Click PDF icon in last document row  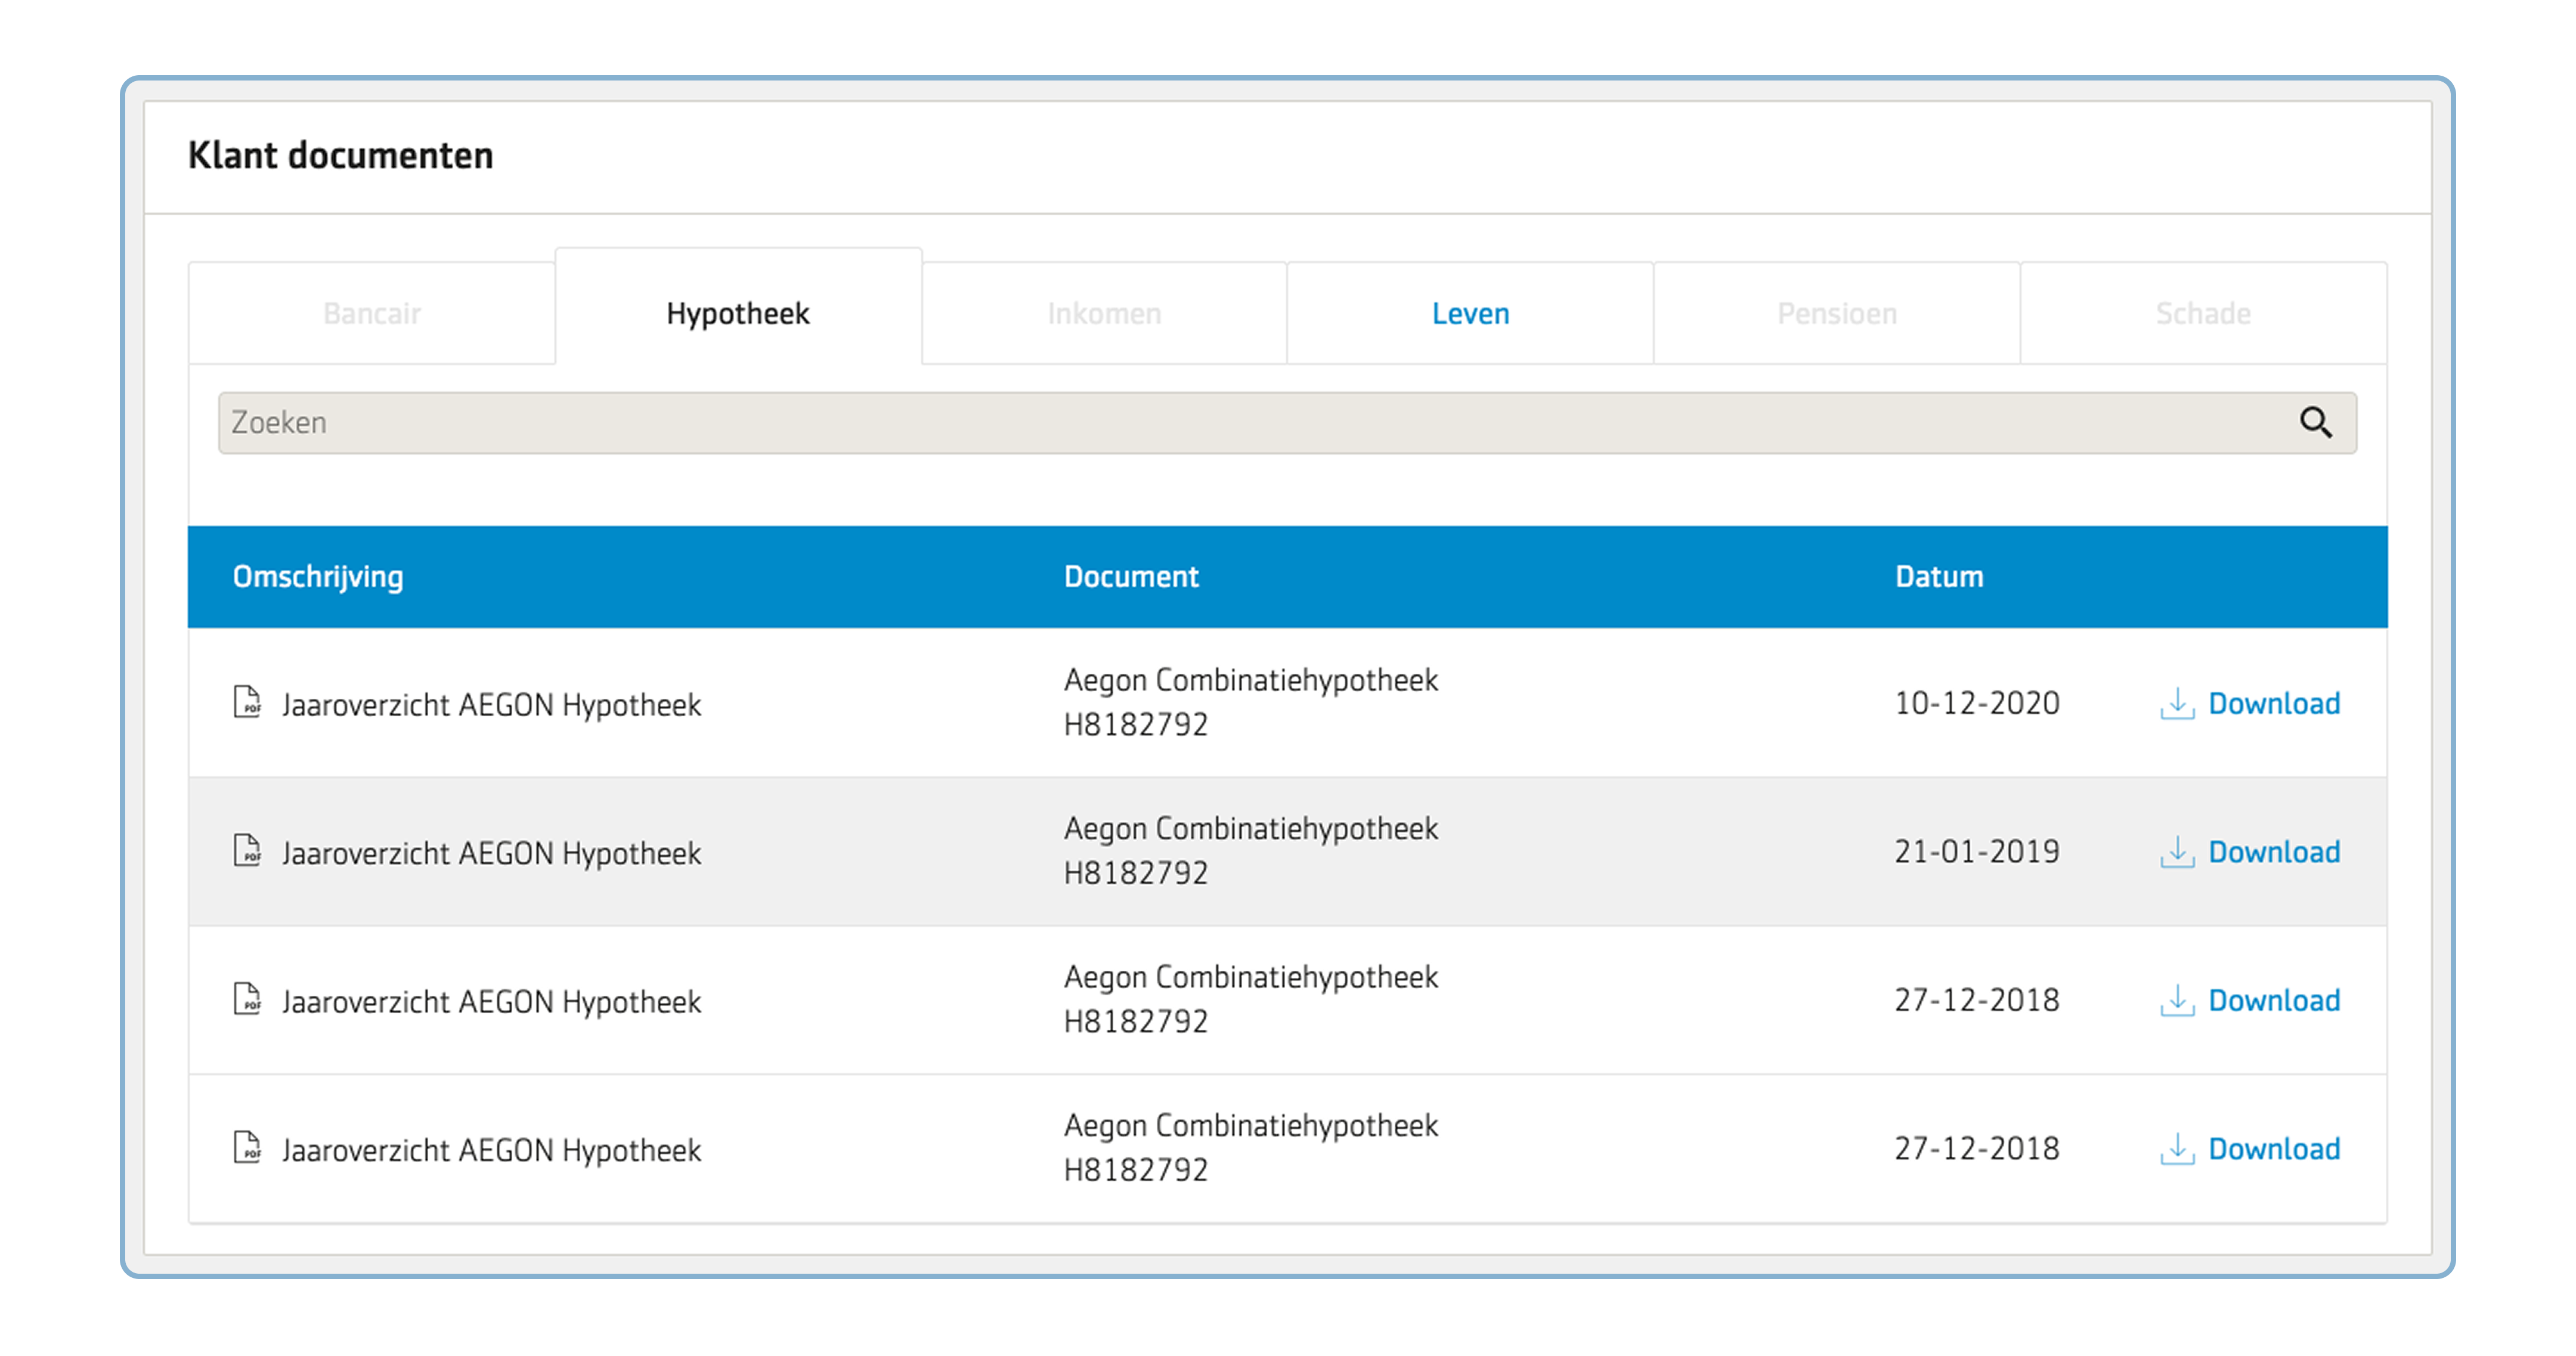pyautogui.click(x=247, y=1147)
